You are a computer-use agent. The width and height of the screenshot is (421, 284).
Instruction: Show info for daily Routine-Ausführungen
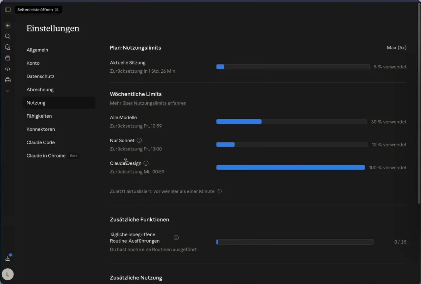(176, 238)
